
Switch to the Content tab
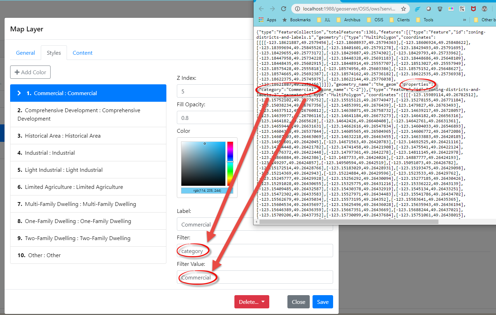pos(82,53)
